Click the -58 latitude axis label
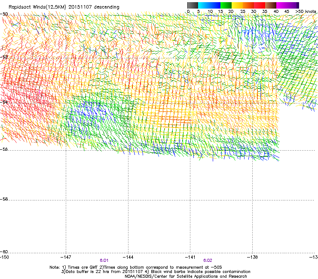 (4, 199)
